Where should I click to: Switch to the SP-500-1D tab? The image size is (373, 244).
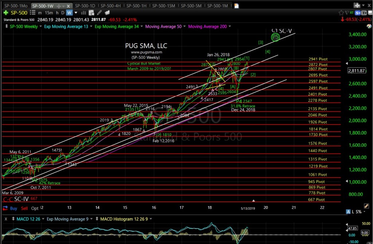[85, 6]
